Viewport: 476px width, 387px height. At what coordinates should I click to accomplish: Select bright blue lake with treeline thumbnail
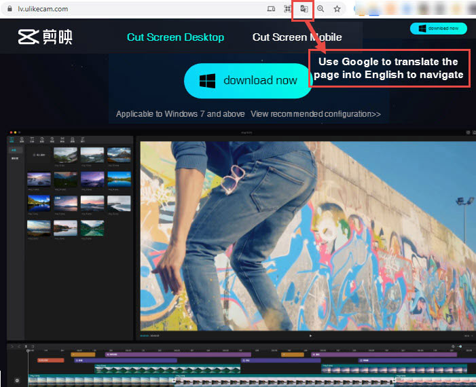click(119, 179)
